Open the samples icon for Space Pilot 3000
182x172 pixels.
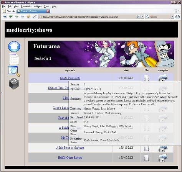pyautogui.click(x=163, y=78)
